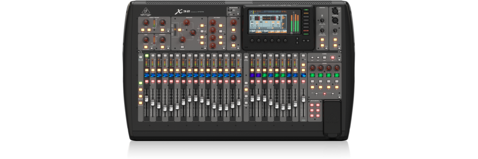Image resolution: width=478 pixels, height=159 pixels.
Task: Click the Talk A button
Action: [335, 39]
